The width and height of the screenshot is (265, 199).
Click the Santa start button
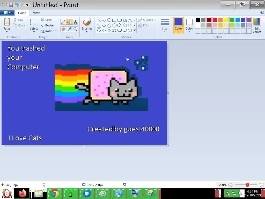7,193
